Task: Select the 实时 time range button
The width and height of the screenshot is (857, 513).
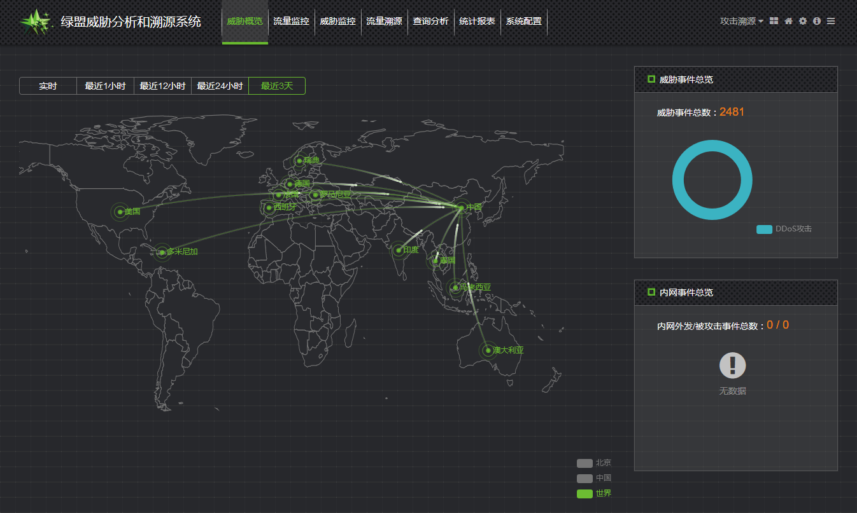Action: 48,86
